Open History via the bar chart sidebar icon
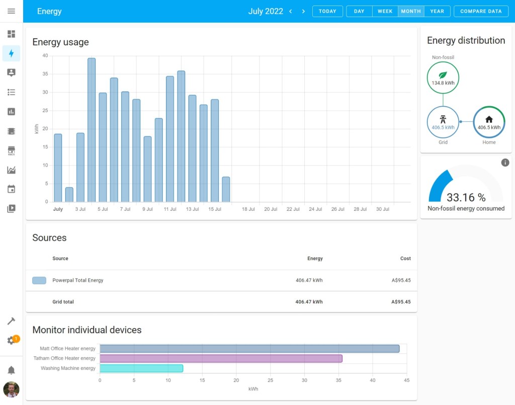This screenshot has height=405, width=515. point(11,111)
